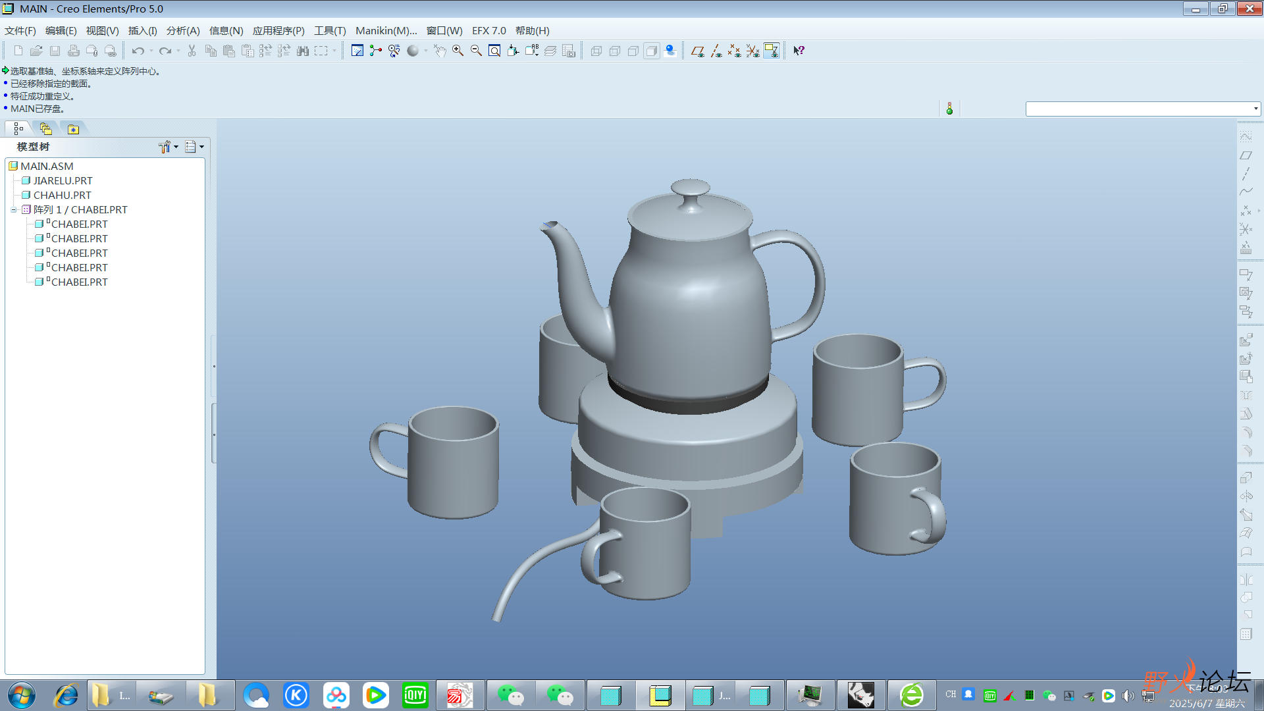The width and height of the screenshot is (1264, 711).
Task: Toggle annotation element display
Action: click(772, 51)
